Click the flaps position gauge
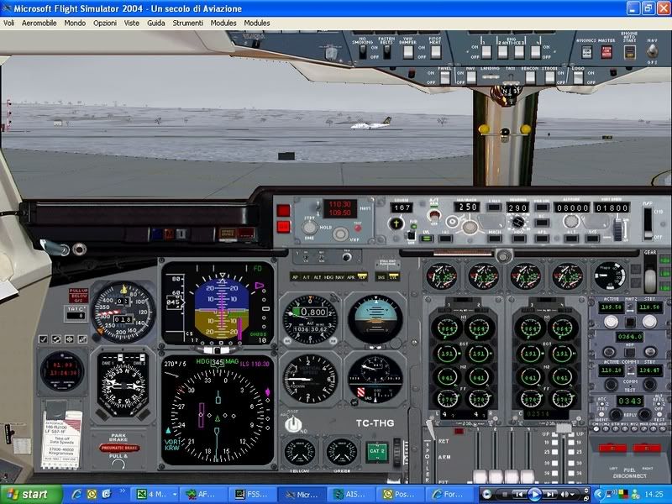 click(610, 276)
